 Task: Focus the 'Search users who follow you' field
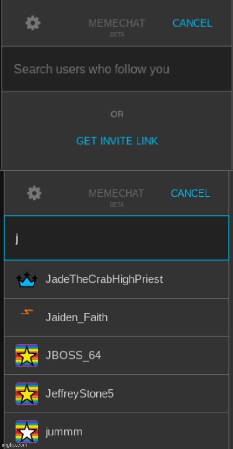[116, 69]
